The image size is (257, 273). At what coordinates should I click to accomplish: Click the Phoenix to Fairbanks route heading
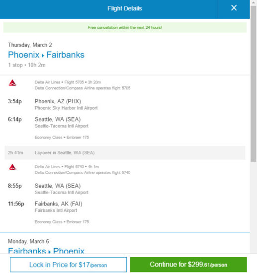(x=46, y=55)
